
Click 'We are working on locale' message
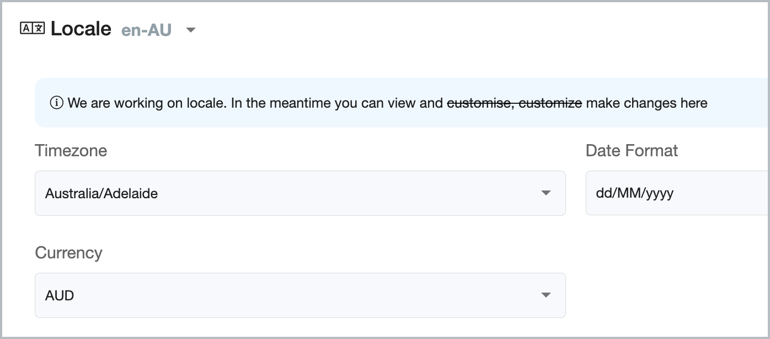click(146, 103)
